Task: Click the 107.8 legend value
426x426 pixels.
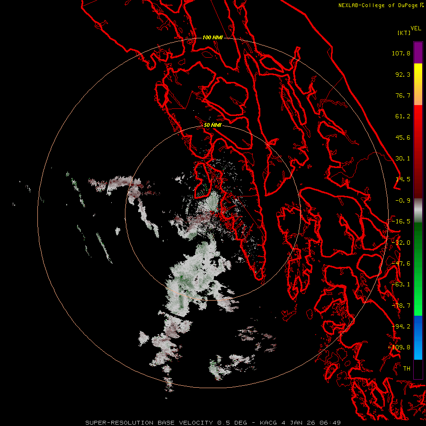Action: 401,53
